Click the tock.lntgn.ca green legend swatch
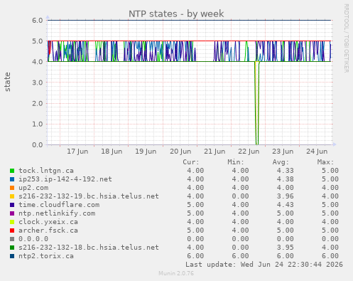Image resolution: width=353 pixels, height=281 pixels. [12, 171]
